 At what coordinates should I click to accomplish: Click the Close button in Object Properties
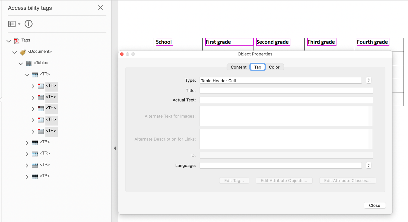(375, 205)
